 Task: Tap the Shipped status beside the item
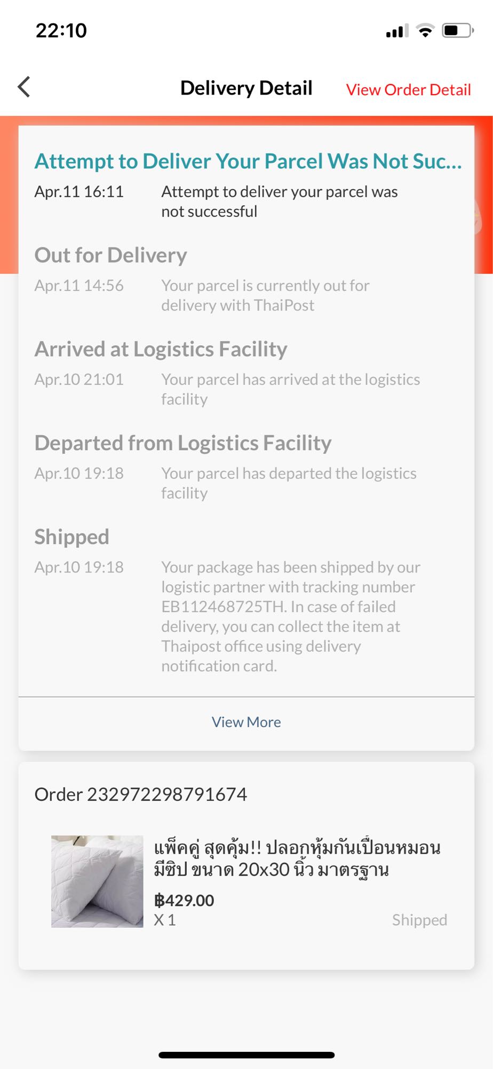419,920
